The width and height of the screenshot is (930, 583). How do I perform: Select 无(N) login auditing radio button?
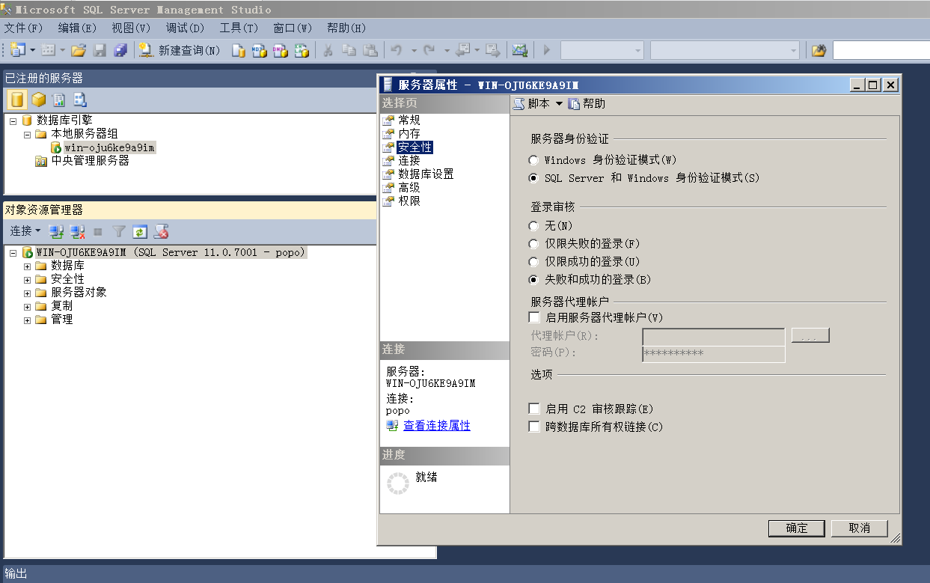click(x=533, y=226)
